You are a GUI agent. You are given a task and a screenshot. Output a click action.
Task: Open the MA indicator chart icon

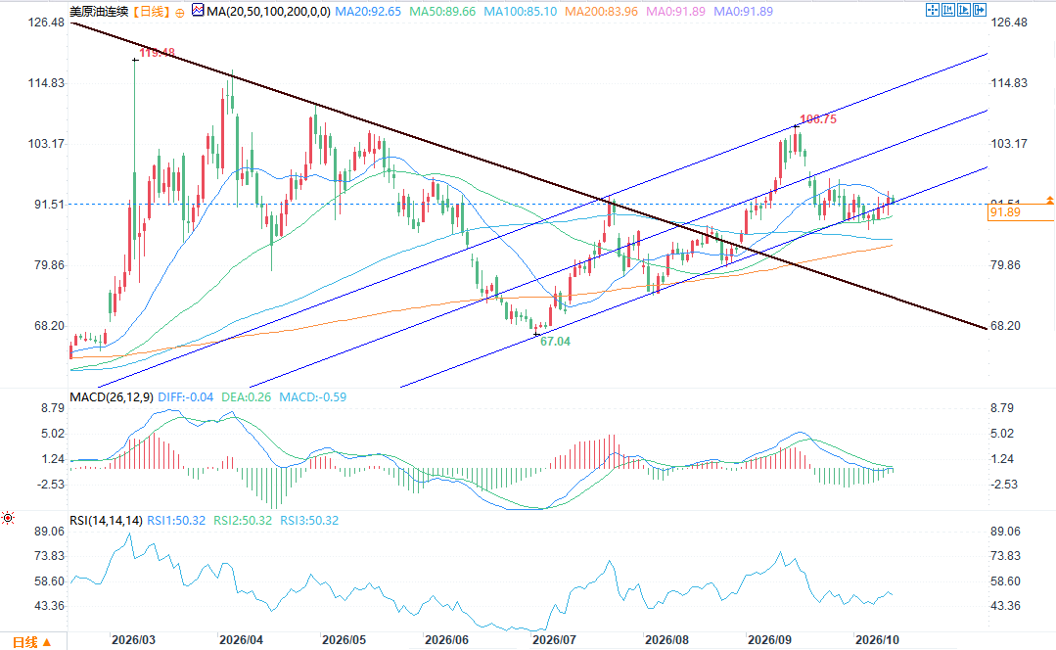coord(198,10)
